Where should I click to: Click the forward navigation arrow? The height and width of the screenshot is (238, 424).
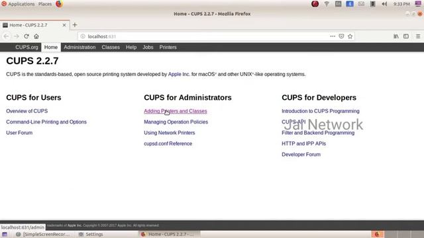tap(17, 36)
